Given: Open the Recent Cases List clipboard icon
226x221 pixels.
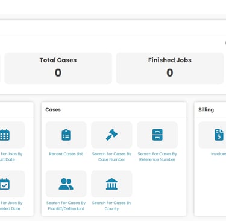Looking at the screenshot, I should click(x=66, y=135).
